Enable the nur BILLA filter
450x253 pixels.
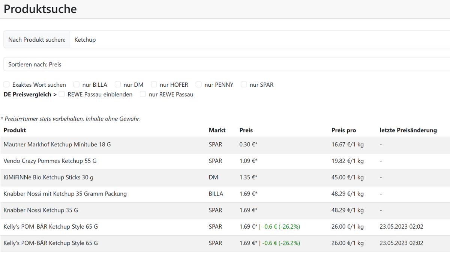point(76,85)
